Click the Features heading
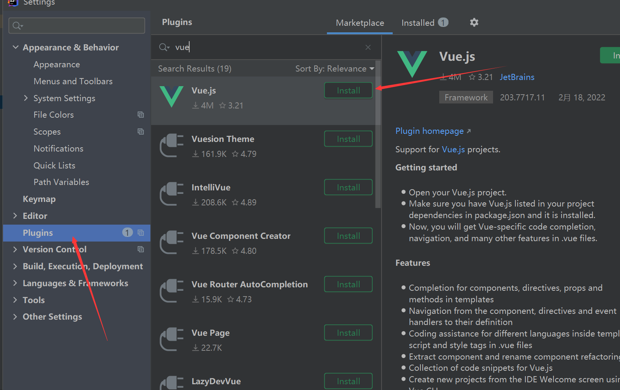620x390 pixels. tap(413, 263)
